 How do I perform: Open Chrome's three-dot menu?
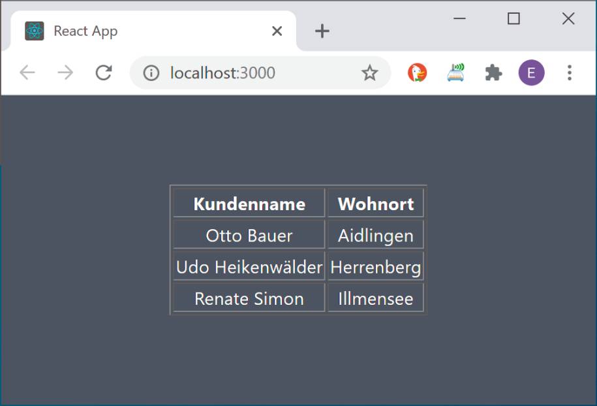click(569, 72)
